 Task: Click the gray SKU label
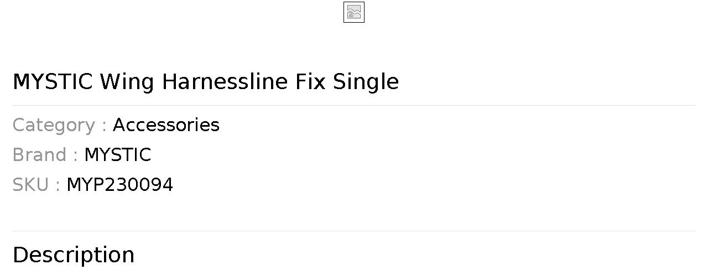click(30, 185)
